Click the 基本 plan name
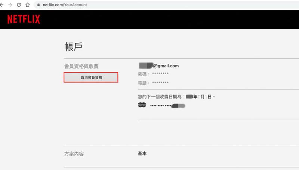Screen dimensions: 299x170 click(142, 154)
